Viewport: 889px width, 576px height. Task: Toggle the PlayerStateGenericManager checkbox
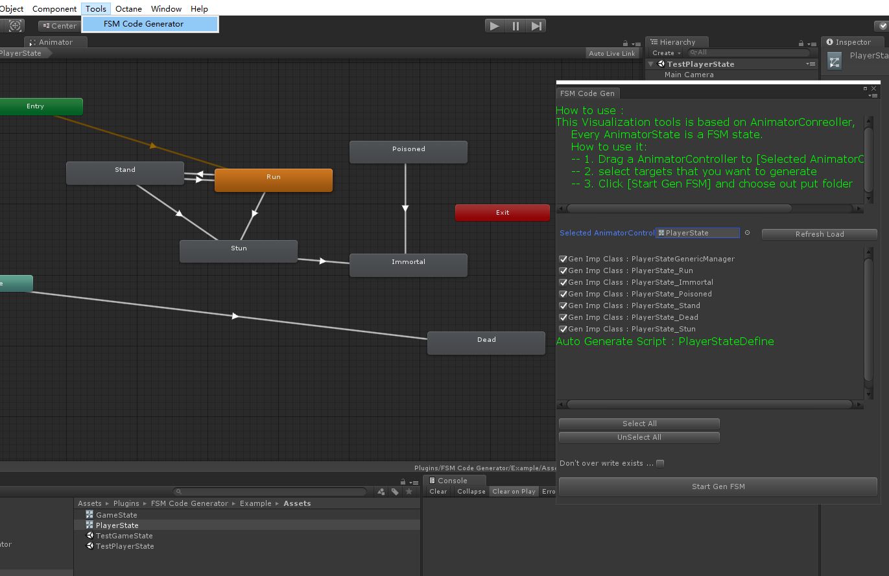563,259
